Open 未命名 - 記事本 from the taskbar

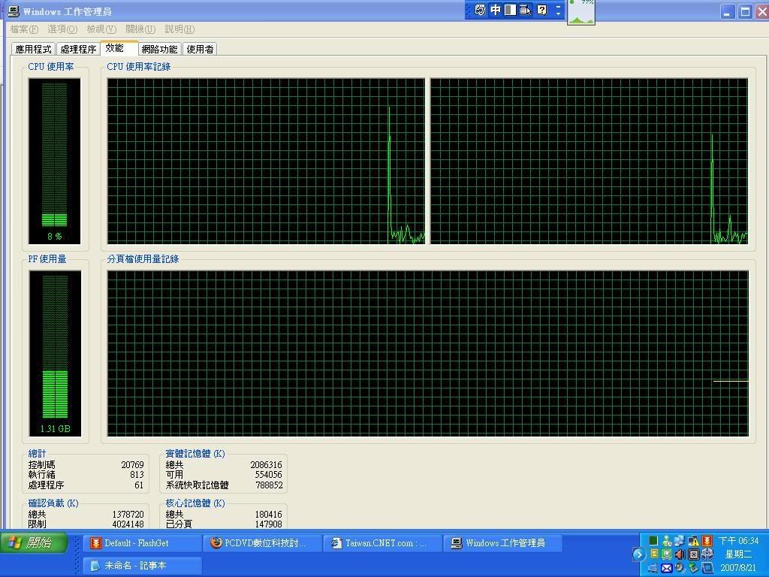click(141, 566)
